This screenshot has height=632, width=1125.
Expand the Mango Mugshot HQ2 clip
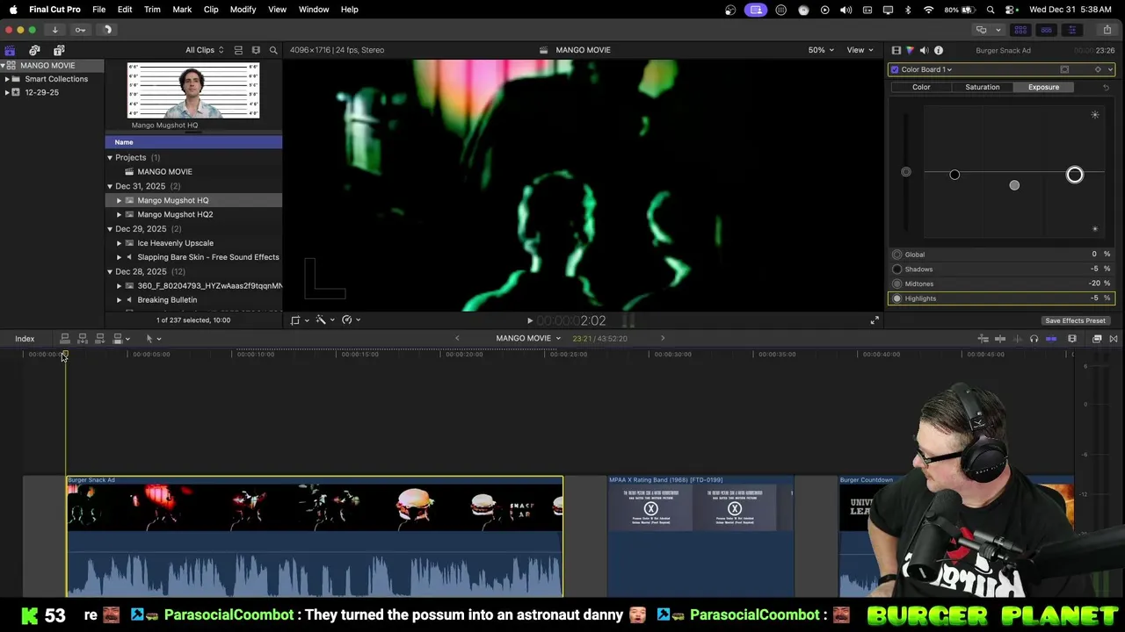point(120,215)
